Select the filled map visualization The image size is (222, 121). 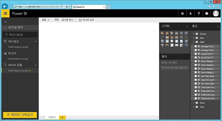[186, 41]
